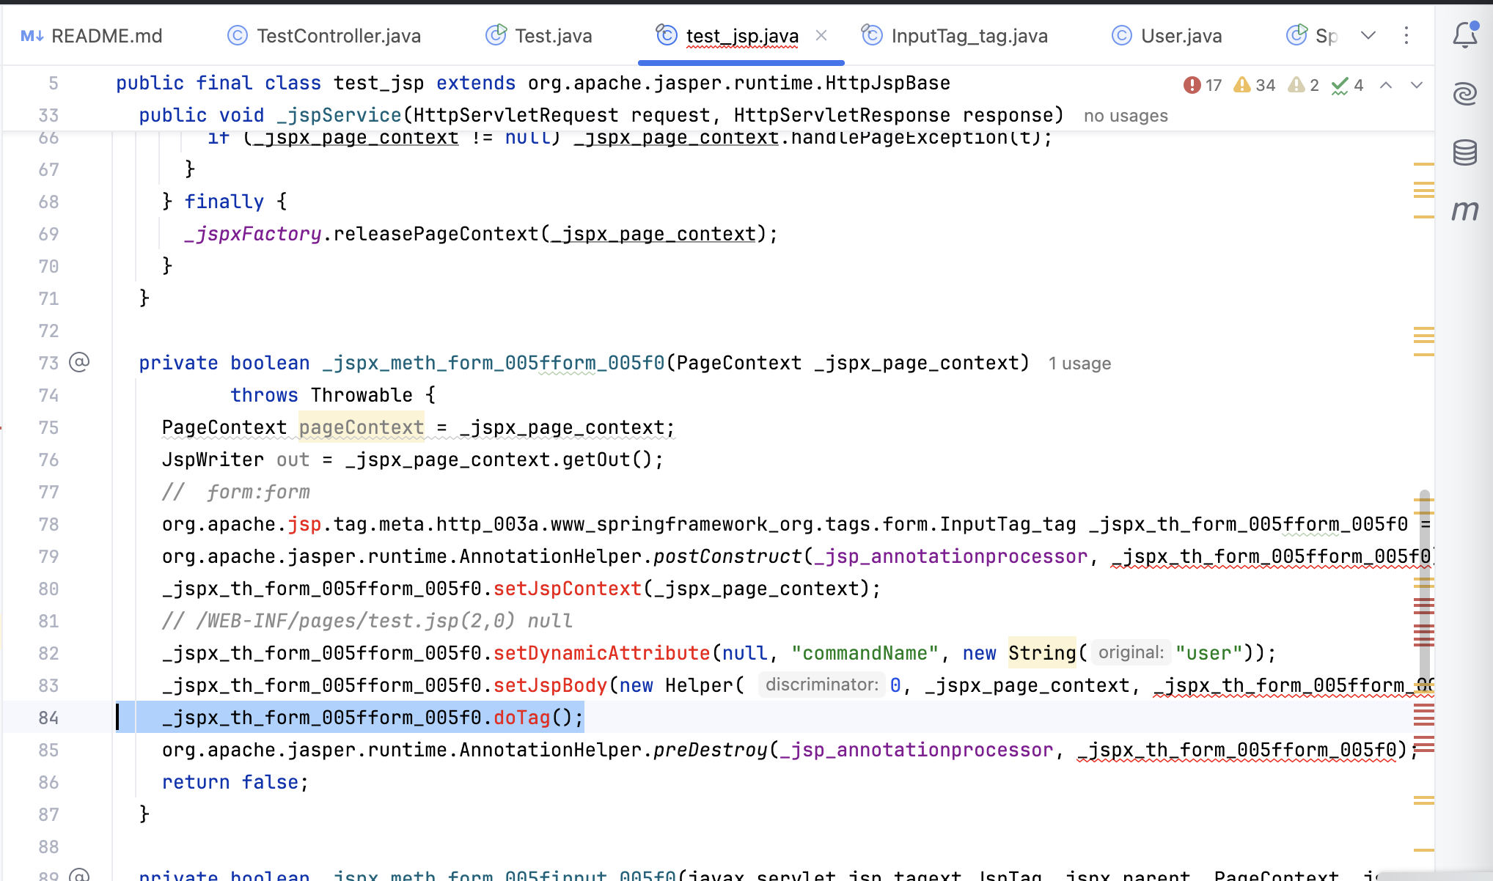Click the vertical editor scrollbar thumb
Image resolution: width=1493 pixels, height=881 pixels.
[x=1424, y=586]
